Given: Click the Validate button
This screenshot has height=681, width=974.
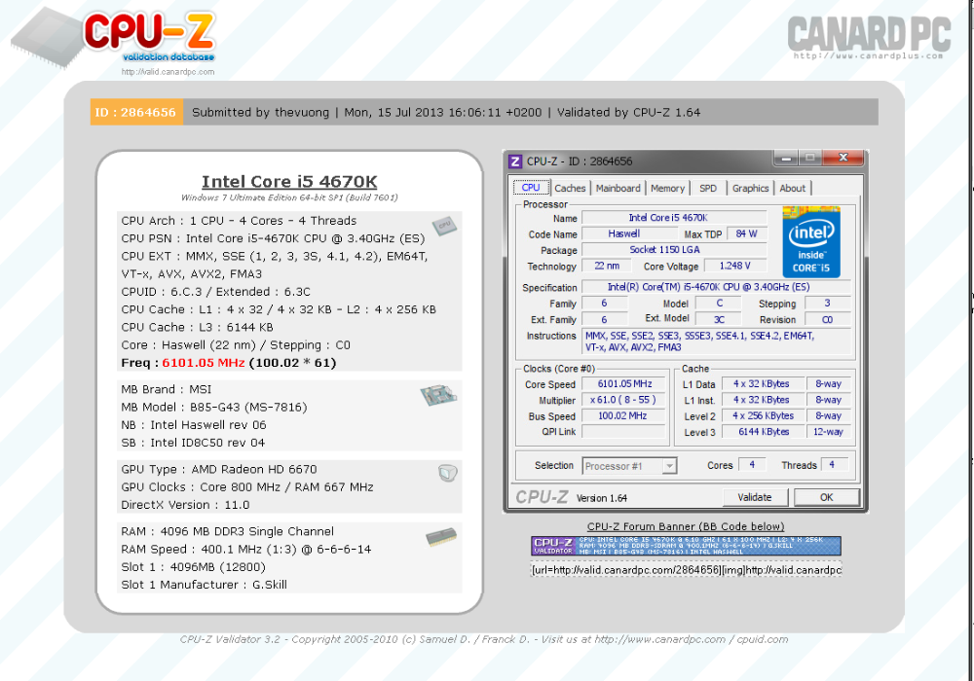Looking at the screenshot, I should click(x=755, y=497).
